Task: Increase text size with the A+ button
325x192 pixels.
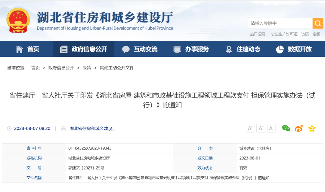Action: pyautogui.click(x=250, y=128)
